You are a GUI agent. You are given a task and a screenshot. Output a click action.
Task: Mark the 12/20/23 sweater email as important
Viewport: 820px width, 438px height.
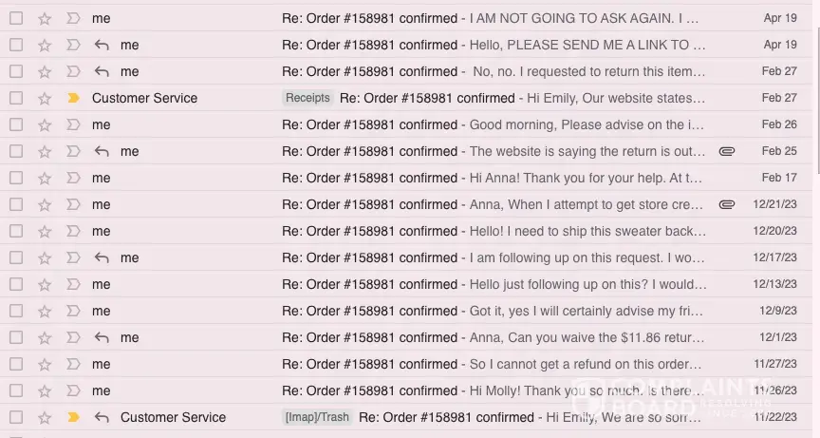(73, 231)
